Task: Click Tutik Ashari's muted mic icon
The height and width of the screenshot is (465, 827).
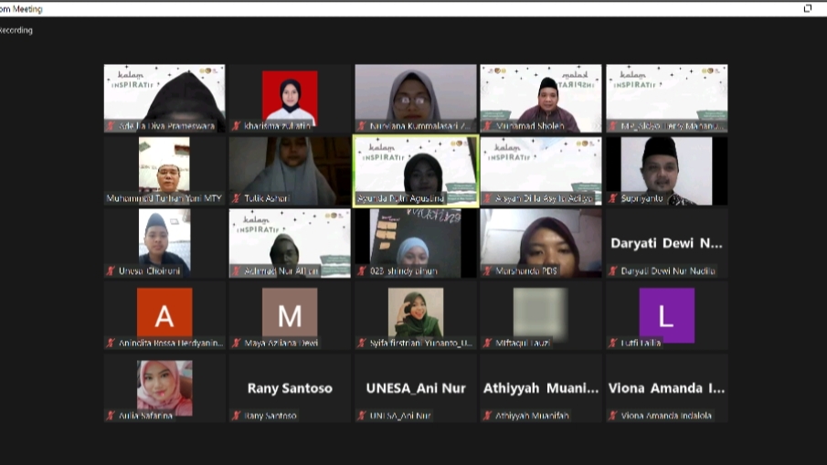Action: click(x=237, y=198)
